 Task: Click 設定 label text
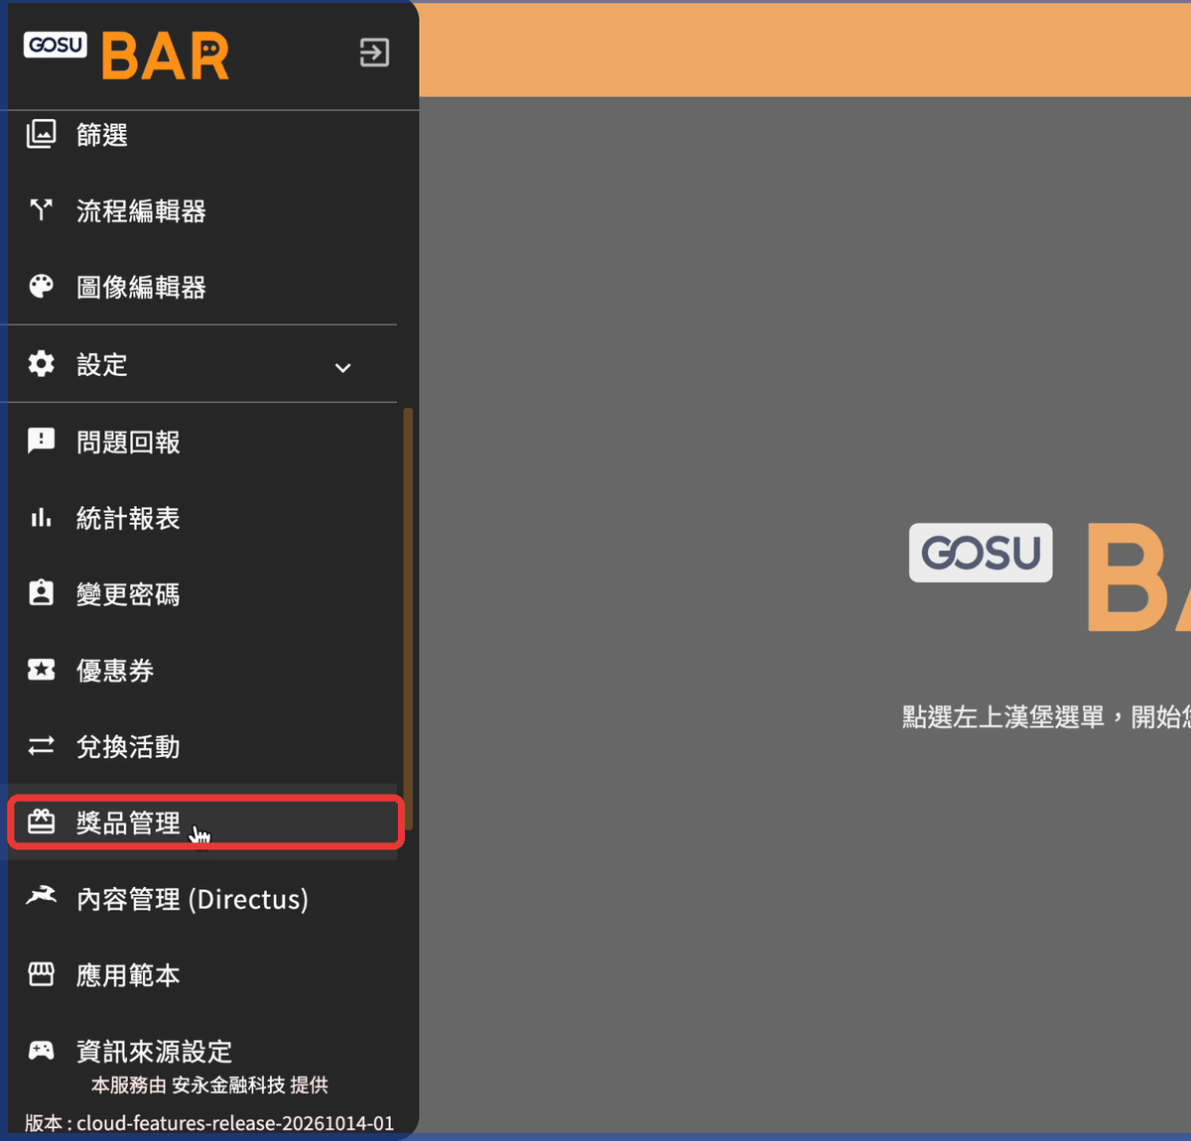(102, 364)
